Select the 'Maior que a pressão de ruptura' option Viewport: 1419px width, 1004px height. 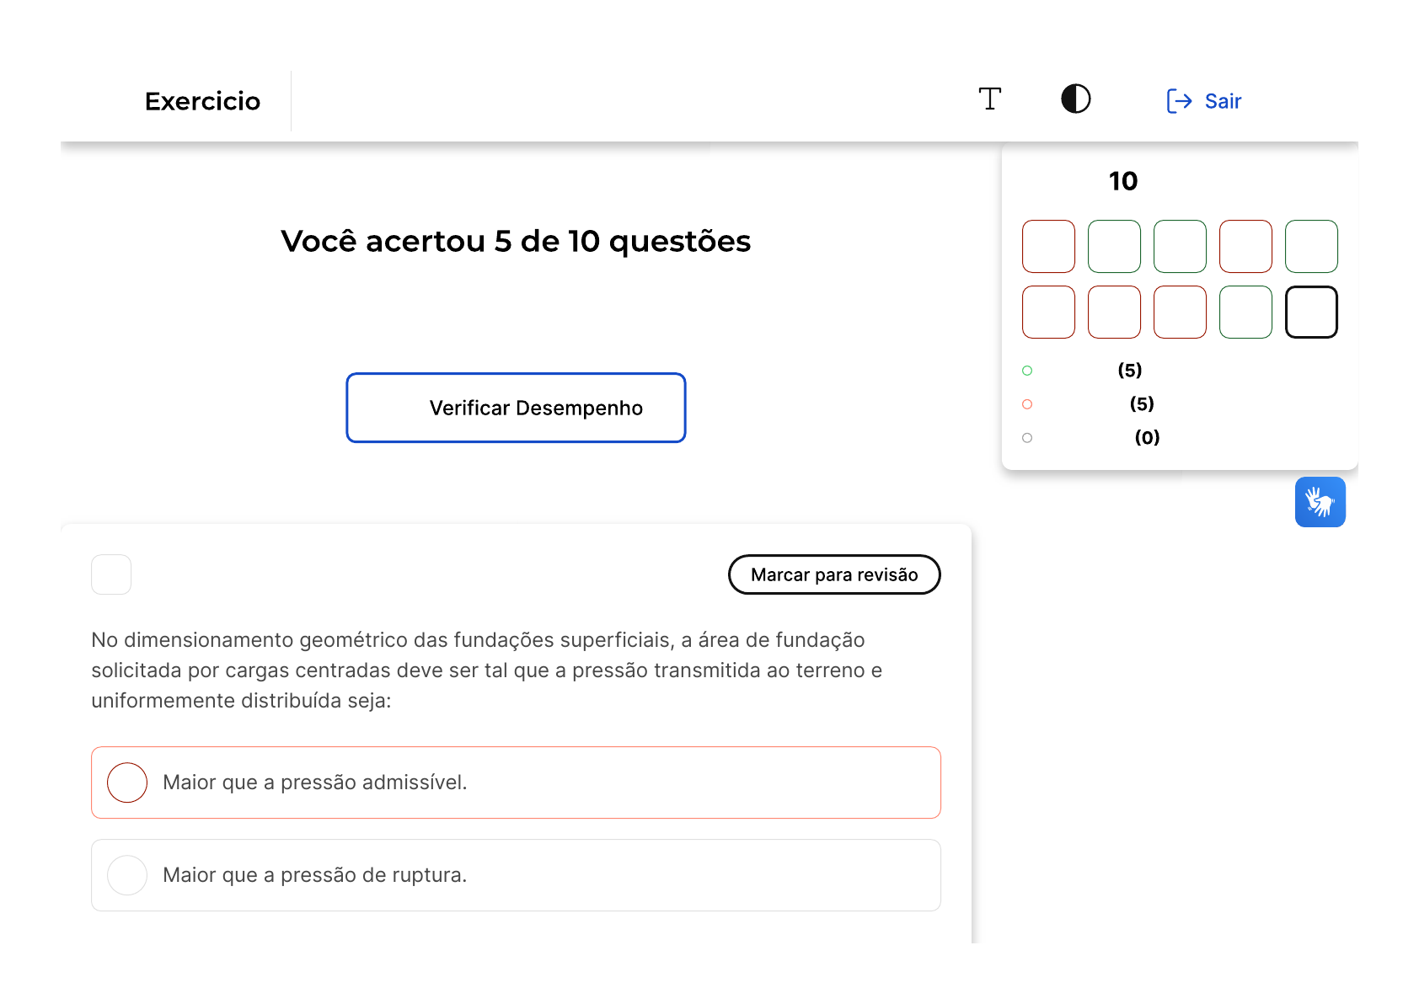click(127, 875)
